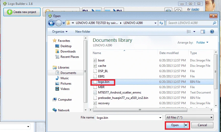Viewport: 221px width, 132px height.
Task: Open the Organize menu
Action: coord(60,32)
